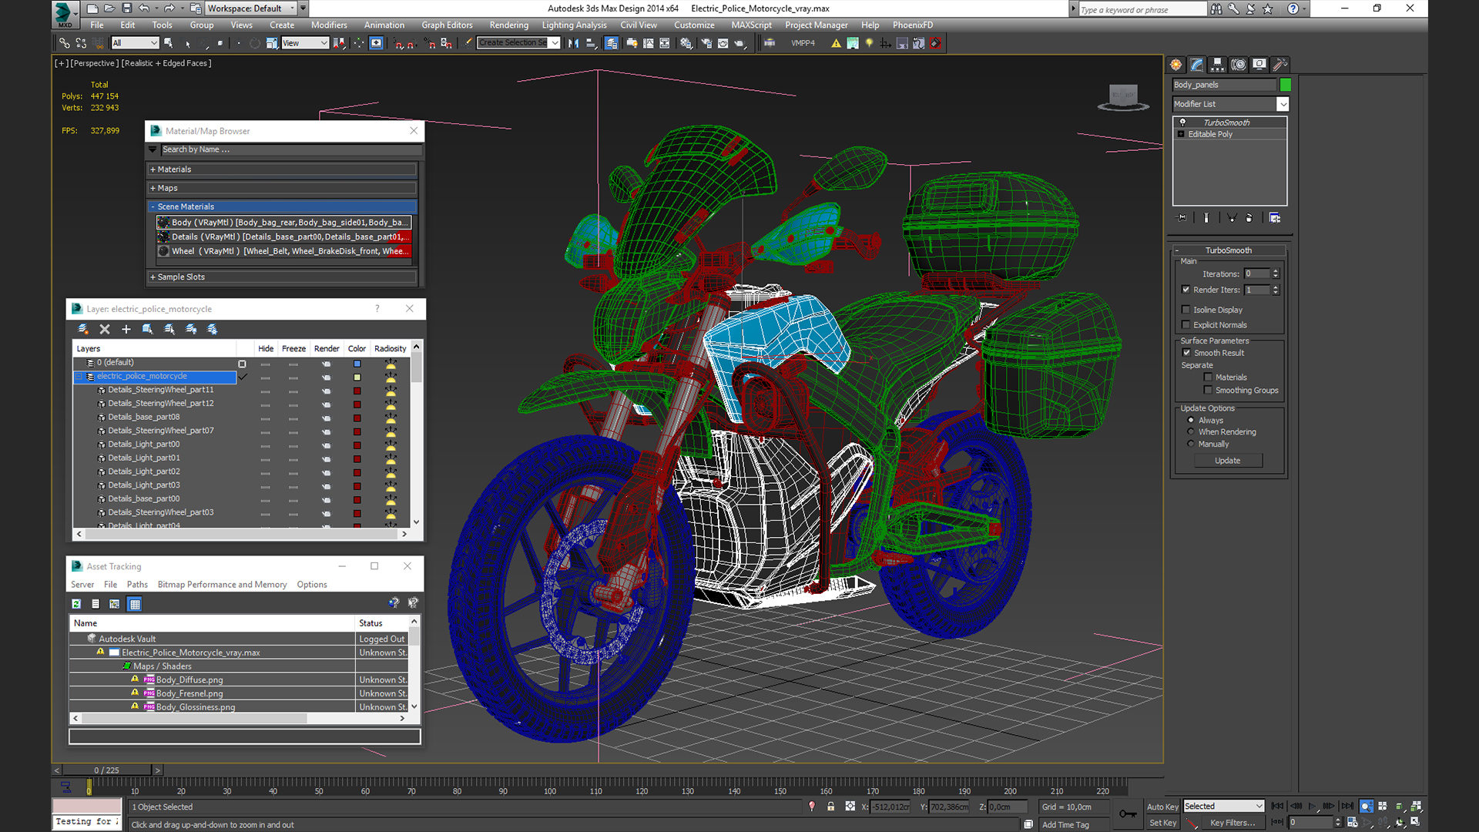Click the Mirror tool in main toolbar

point(573,43)
